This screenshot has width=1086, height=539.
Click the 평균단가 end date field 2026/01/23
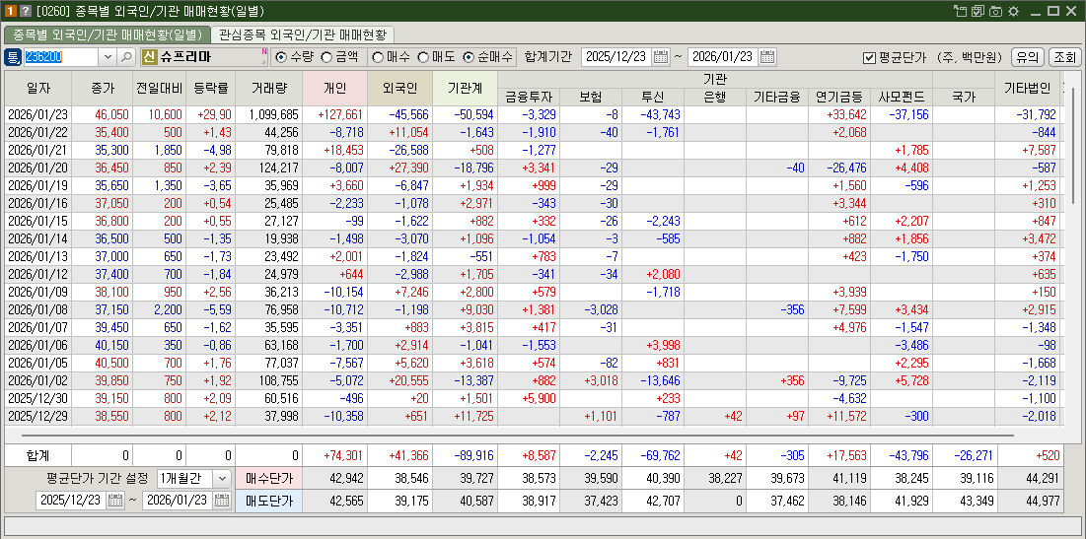[178, 501]
